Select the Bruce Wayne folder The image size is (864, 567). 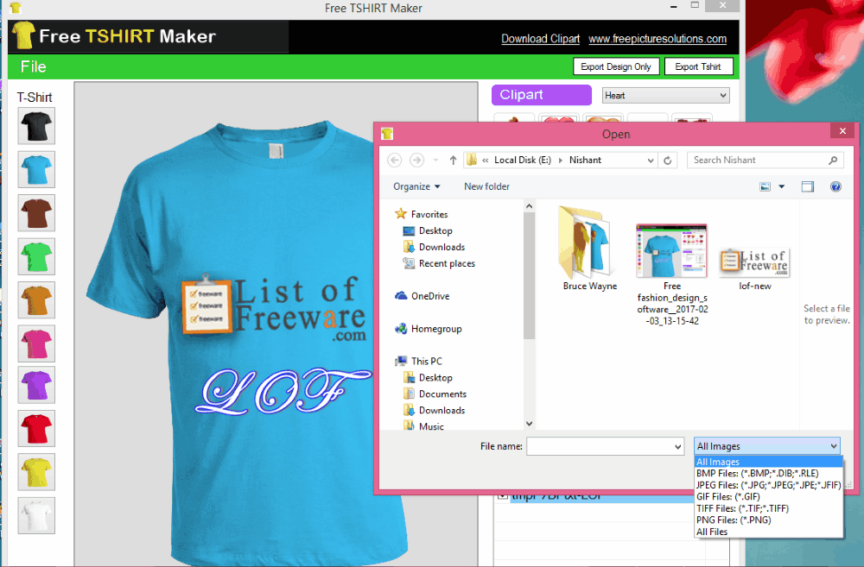pos(589,249)
